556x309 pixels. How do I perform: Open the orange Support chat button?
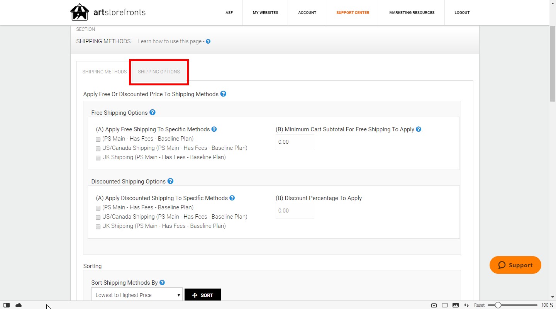click(x=515, y=265)
